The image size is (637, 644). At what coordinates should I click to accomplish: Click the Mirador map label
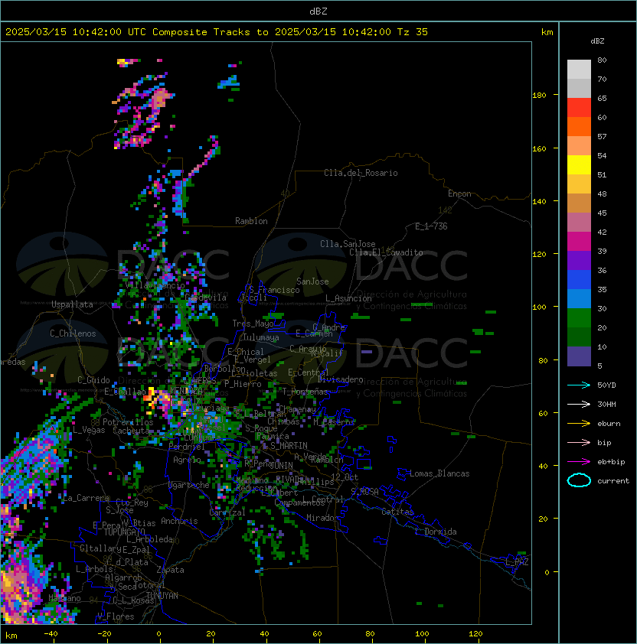pyautogui.click(x=323, y=518)
